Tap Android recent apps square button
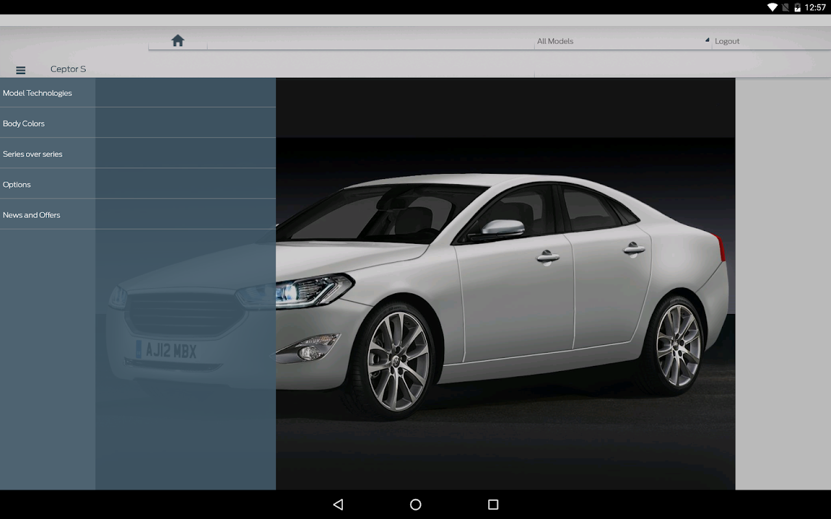Viewport: 831px width, 519px height. point(493,504)
